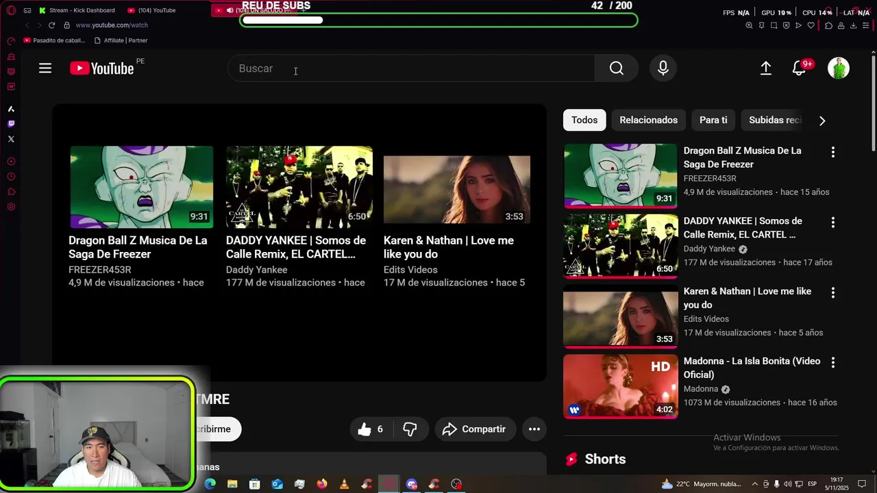Open Outlook from the taskbar
This screenshot has height=493, width=877.
[277, 484]
